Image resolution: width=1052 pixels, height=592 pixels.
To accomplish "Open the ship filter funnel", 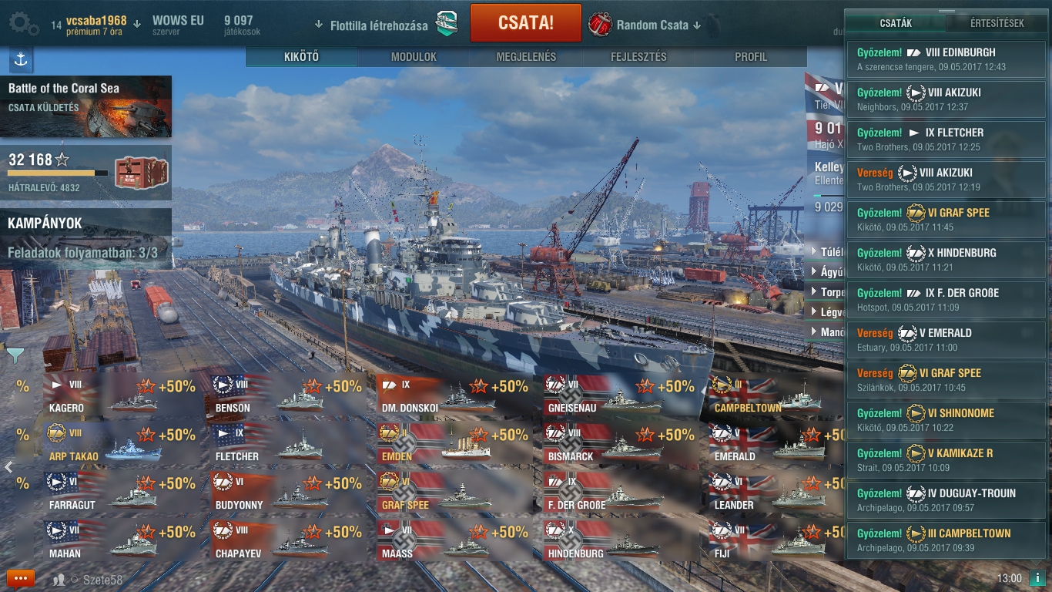I will tap(15, 355).
